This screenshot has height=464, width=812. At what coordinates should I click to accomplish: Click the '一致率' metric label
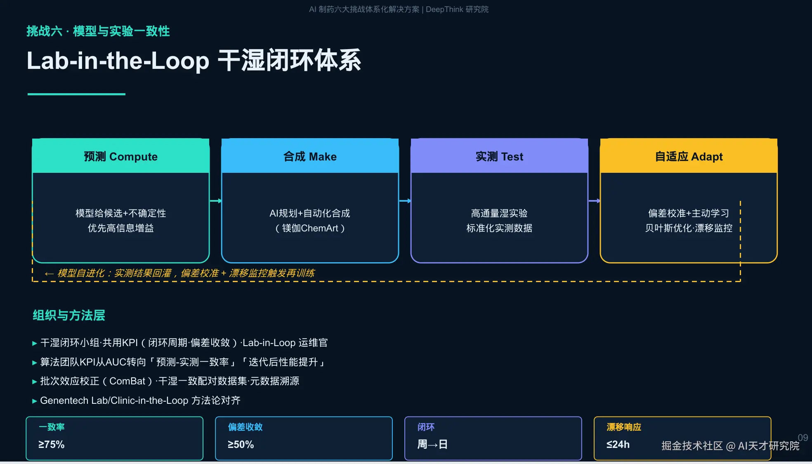tap(52, 427)
